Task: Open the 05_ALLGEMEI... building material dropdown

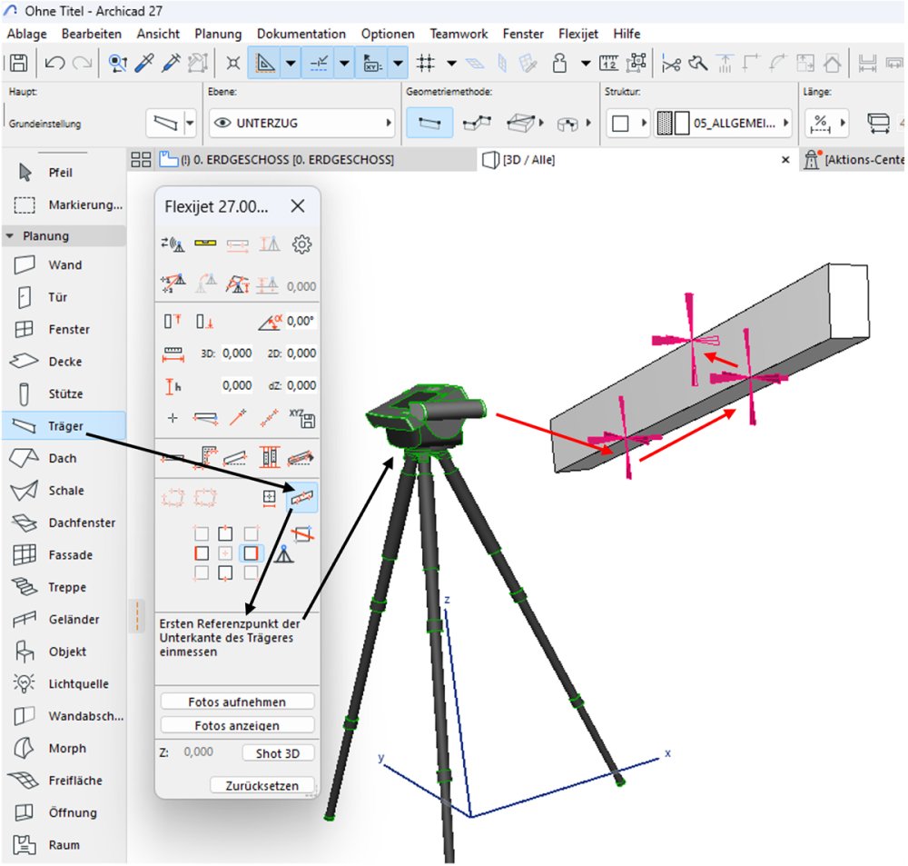Action: coord(723,123)
